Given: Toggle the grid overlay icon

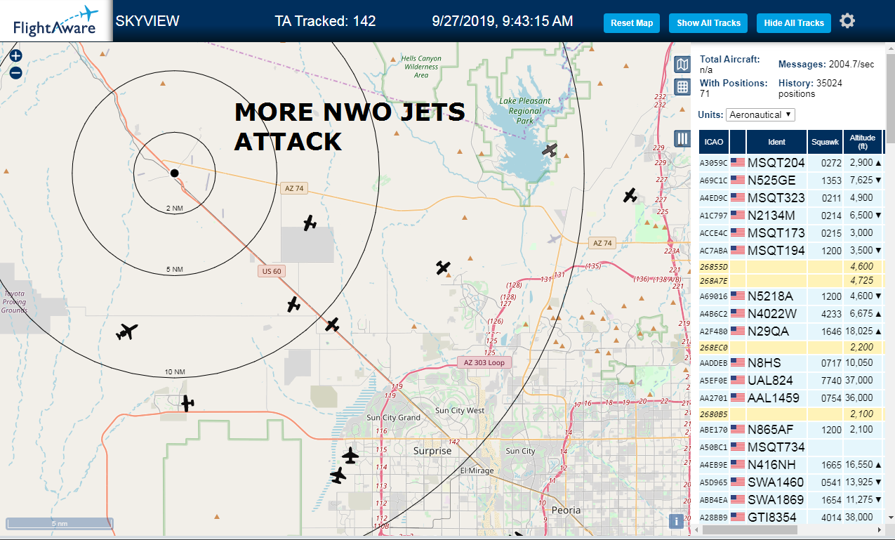Looking at the screenshot, I should click(682, 87).
